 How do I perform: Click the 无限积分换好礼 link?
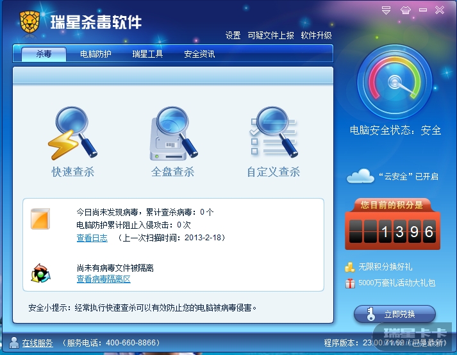385,267
